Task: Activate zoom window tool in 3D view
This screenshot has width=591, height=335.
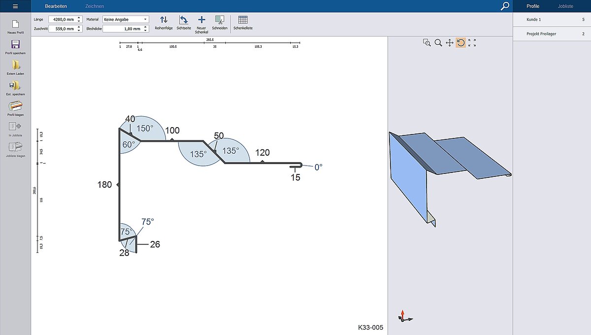Action: (427, 43)
